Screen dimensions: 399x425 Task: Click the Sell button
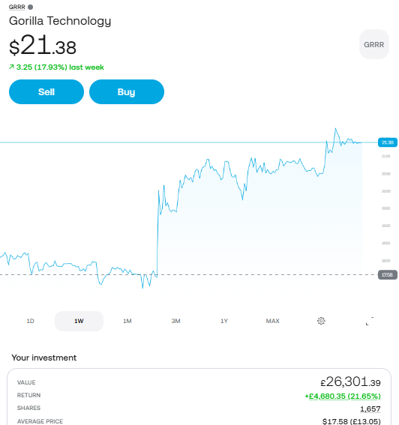[46, 92]
